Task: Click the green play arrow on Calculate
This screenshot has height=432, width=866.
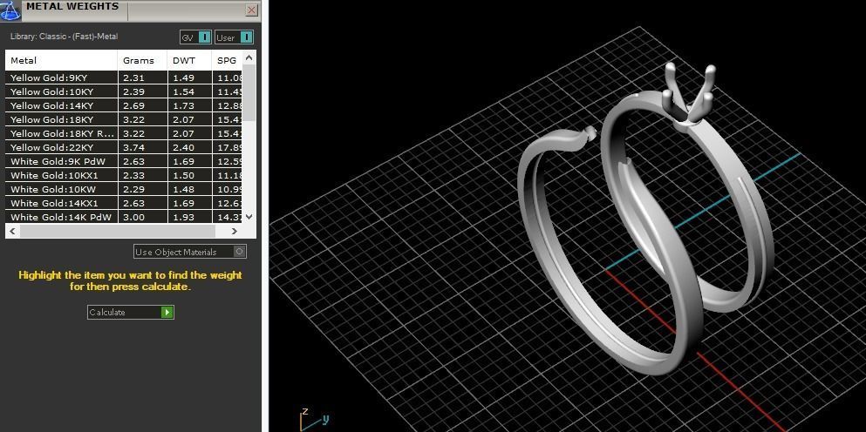Action: coord(167,313)
